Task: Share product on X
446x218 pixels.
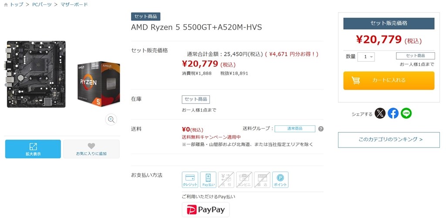Action: 380,113
